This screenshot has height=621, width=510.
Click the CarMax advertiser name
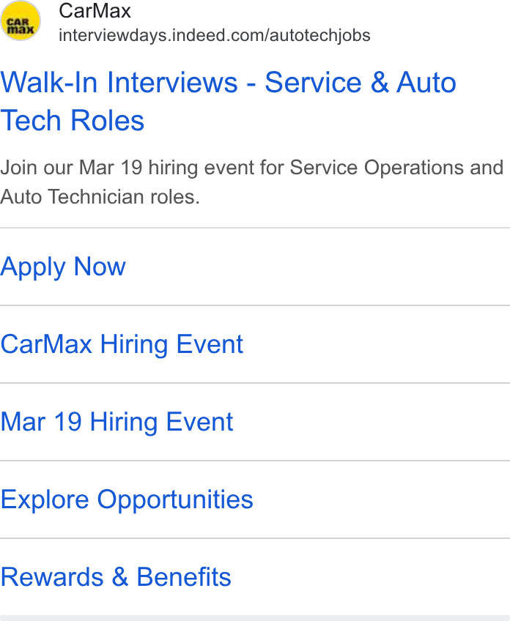[x=95, y=11]
